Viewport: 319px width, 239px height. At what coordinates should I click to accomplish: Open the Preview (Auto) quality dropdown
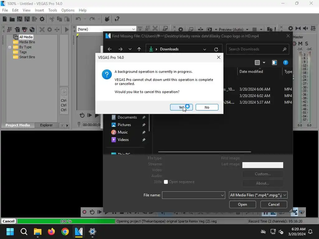(247, 30)
